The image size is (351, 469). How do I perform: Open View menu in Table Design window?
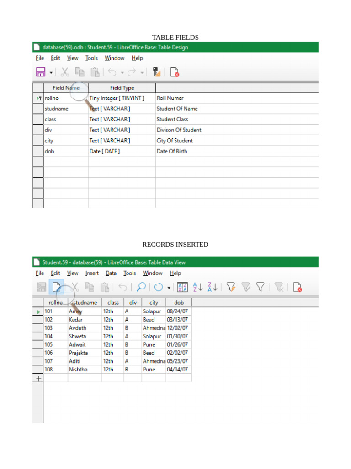[x=73, y=58]
